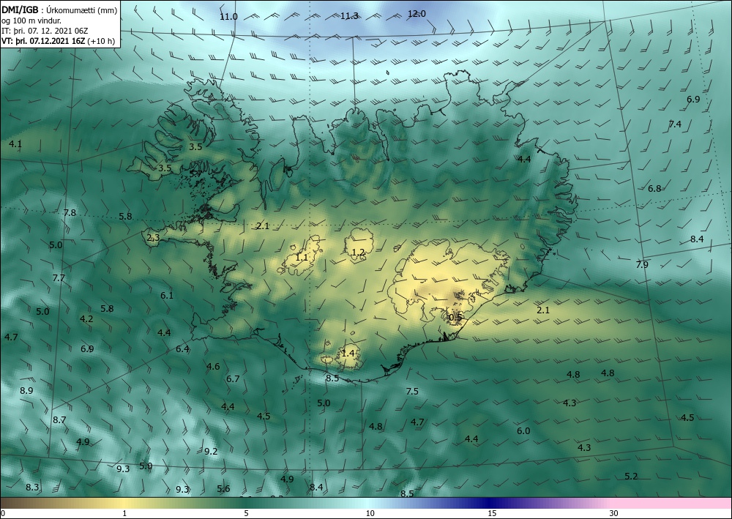
Task: Click the legend tick label '0'
Action: tap(3, 514)
